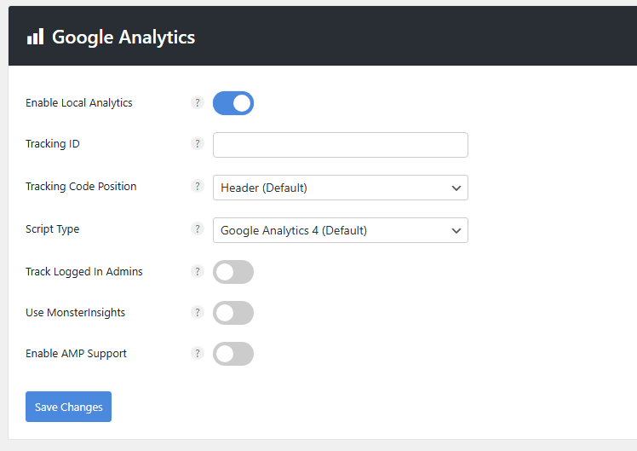This screenshot has width=637, height=451.
Task: Click the Tracking Code Position label
Action: pos(81,186)
